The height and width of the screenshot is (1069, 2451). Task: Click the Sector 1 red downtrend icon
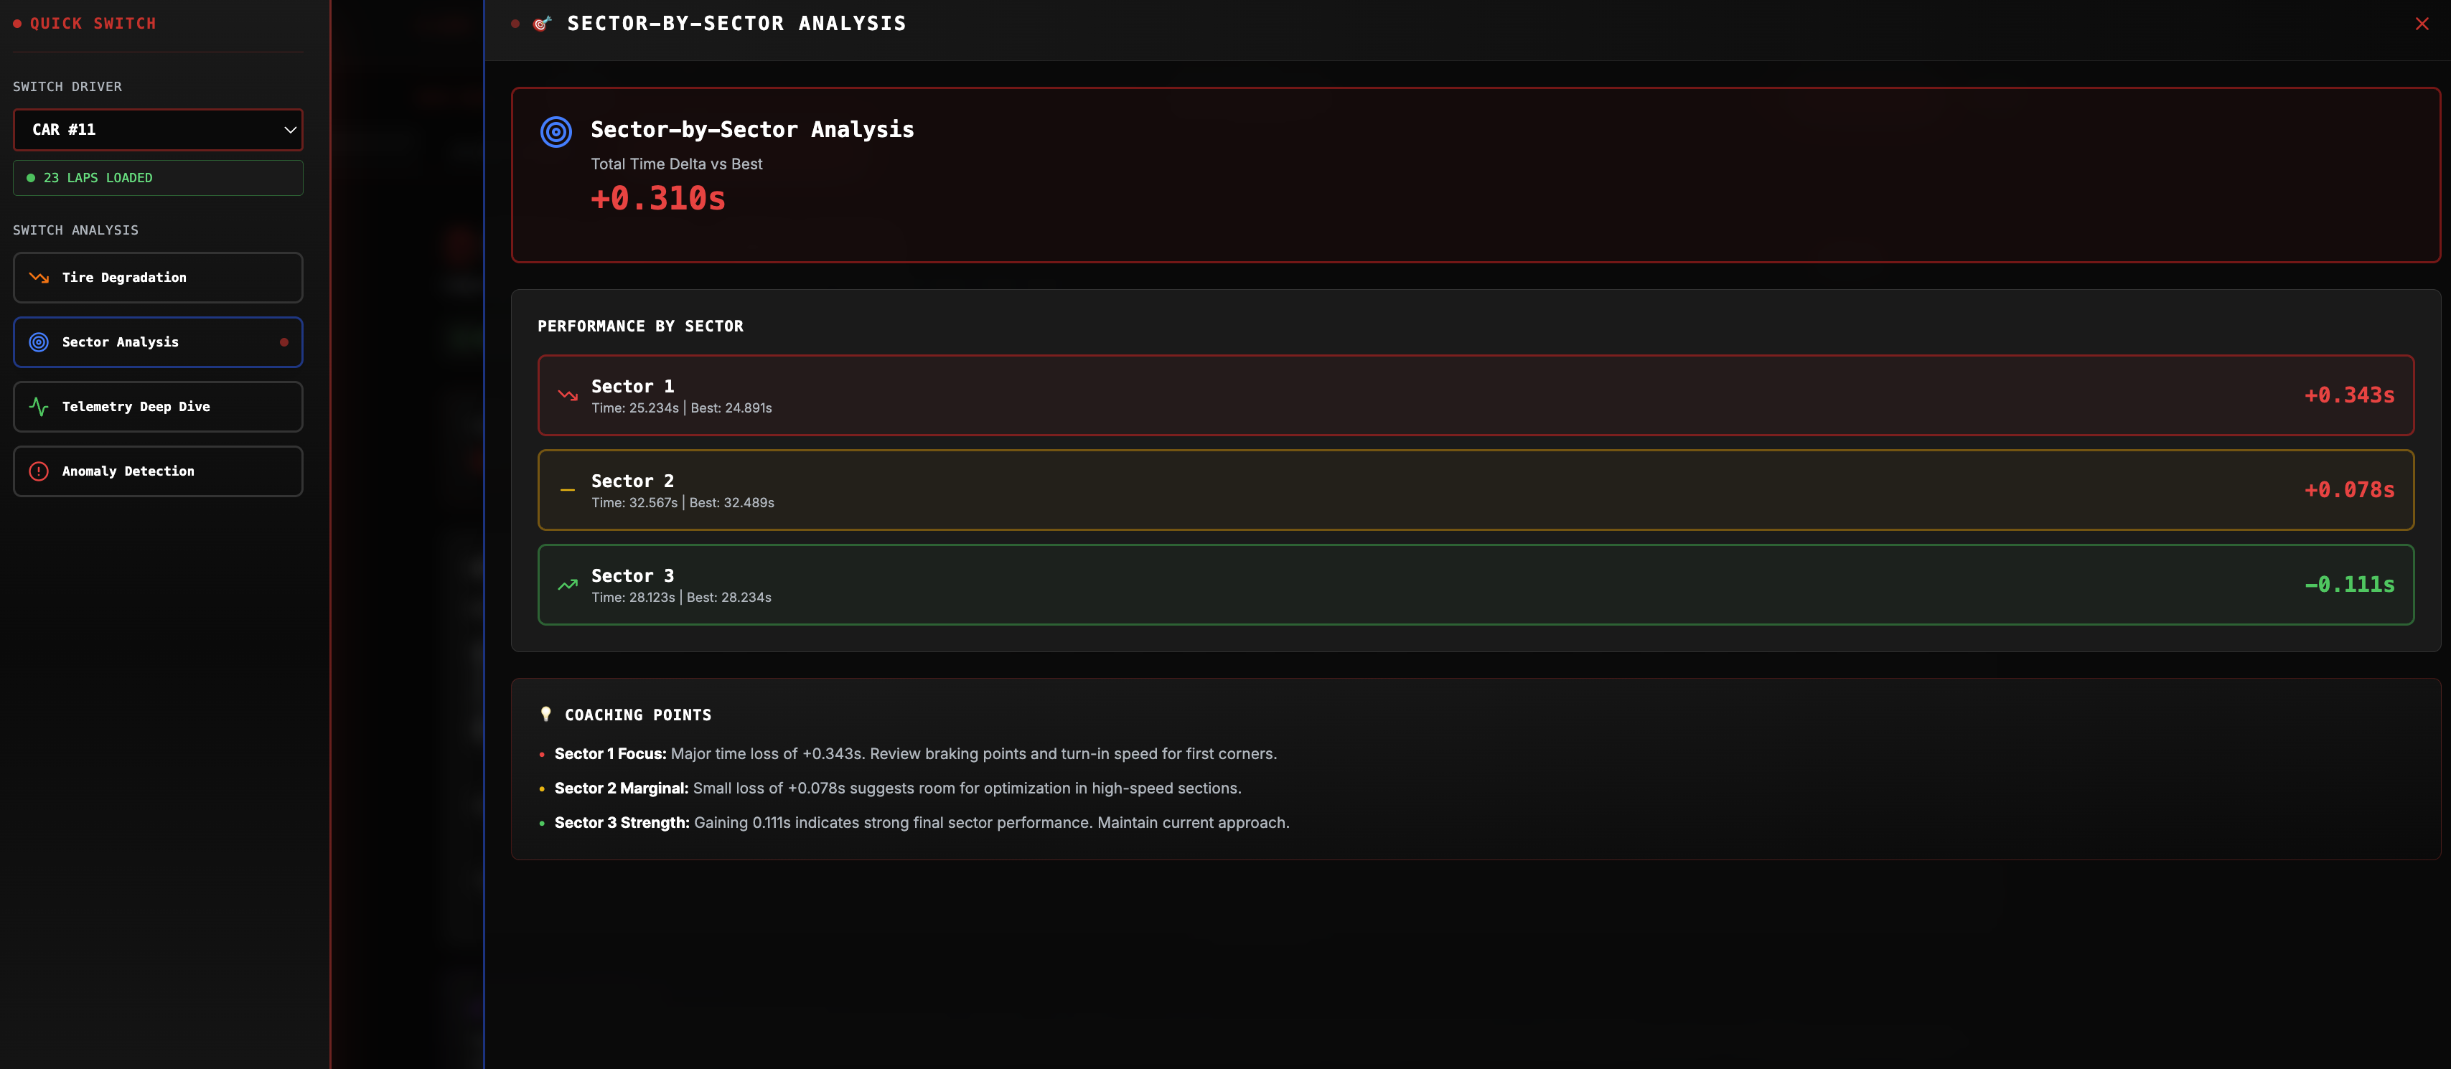click(x=568, y=395)
